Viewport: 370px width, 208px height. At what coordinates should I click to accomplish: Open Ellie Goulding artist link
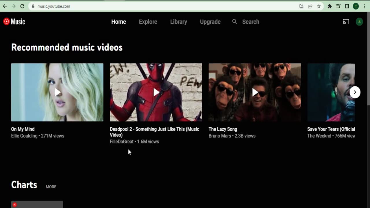(x=24, y=136)
